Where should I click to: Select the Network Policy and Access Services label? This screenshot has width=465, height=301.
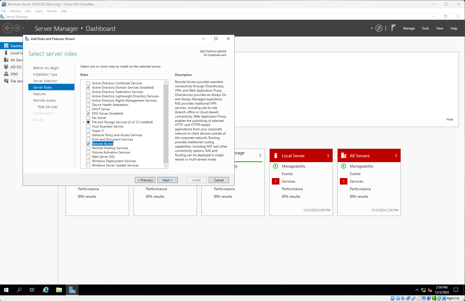[x=117, y=135]
